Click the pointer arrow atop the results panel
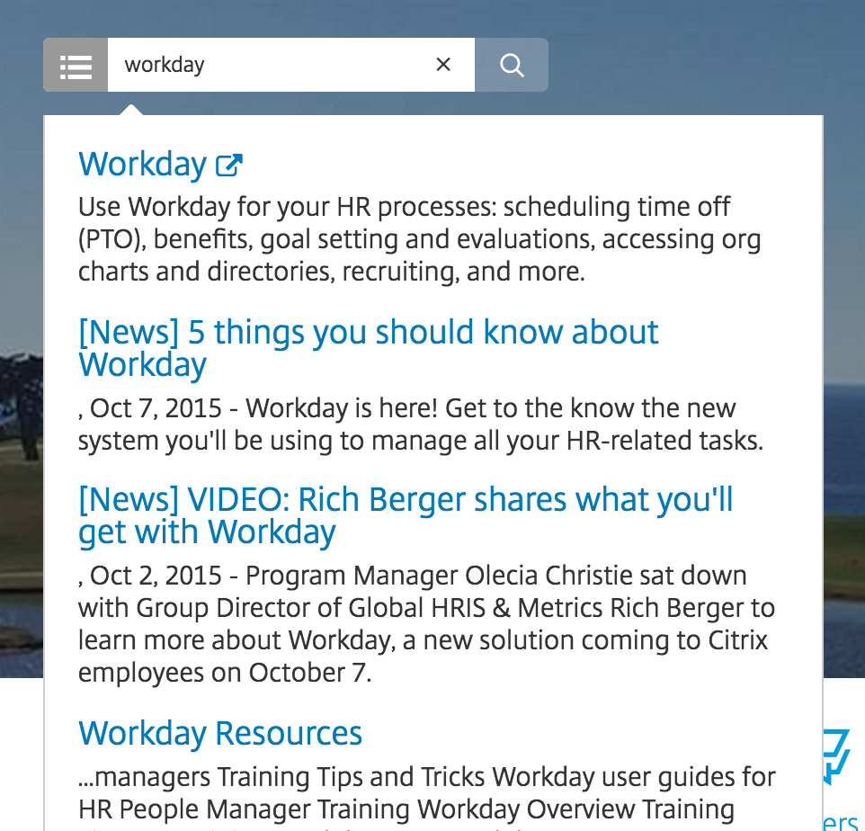Image resolution: width=865 pixels, height=831 pixels. (131, 110)
